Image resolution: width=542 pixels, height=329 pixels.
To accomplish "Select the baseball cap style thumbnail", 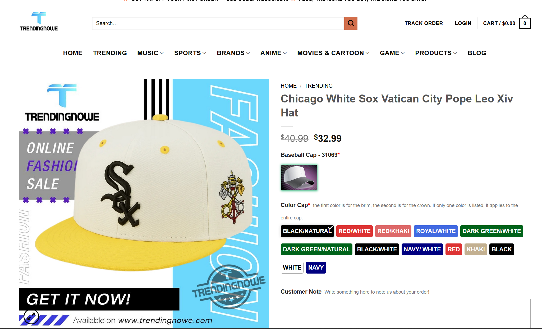I will 299,177.
